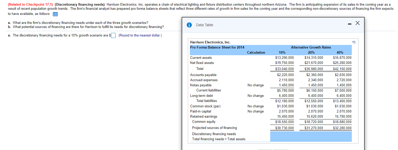The width and height of the screenshot is (398, 150).
Task: Click the Long-term debt row label
Action: tap(201, 96)
